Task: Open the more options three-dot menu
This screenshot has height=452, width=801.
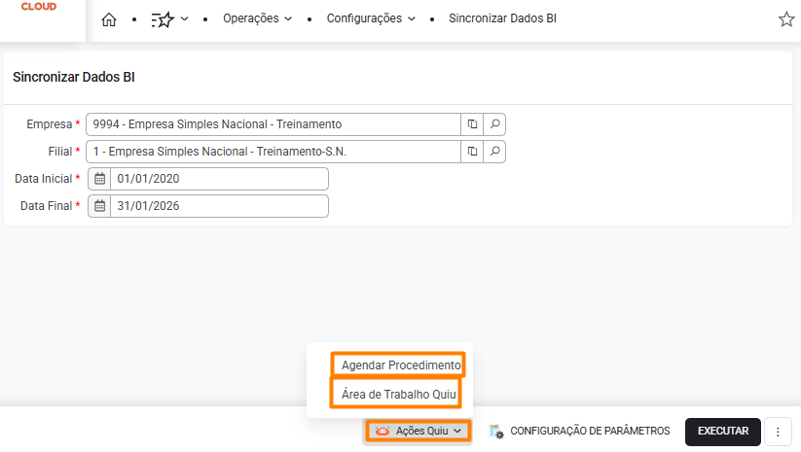Action: [x=778, y=432]
